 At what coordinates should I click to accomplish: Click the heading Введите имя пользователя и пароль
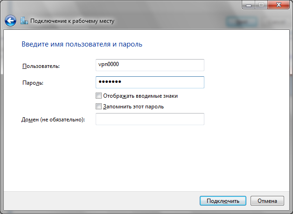[x=82, y=44]
